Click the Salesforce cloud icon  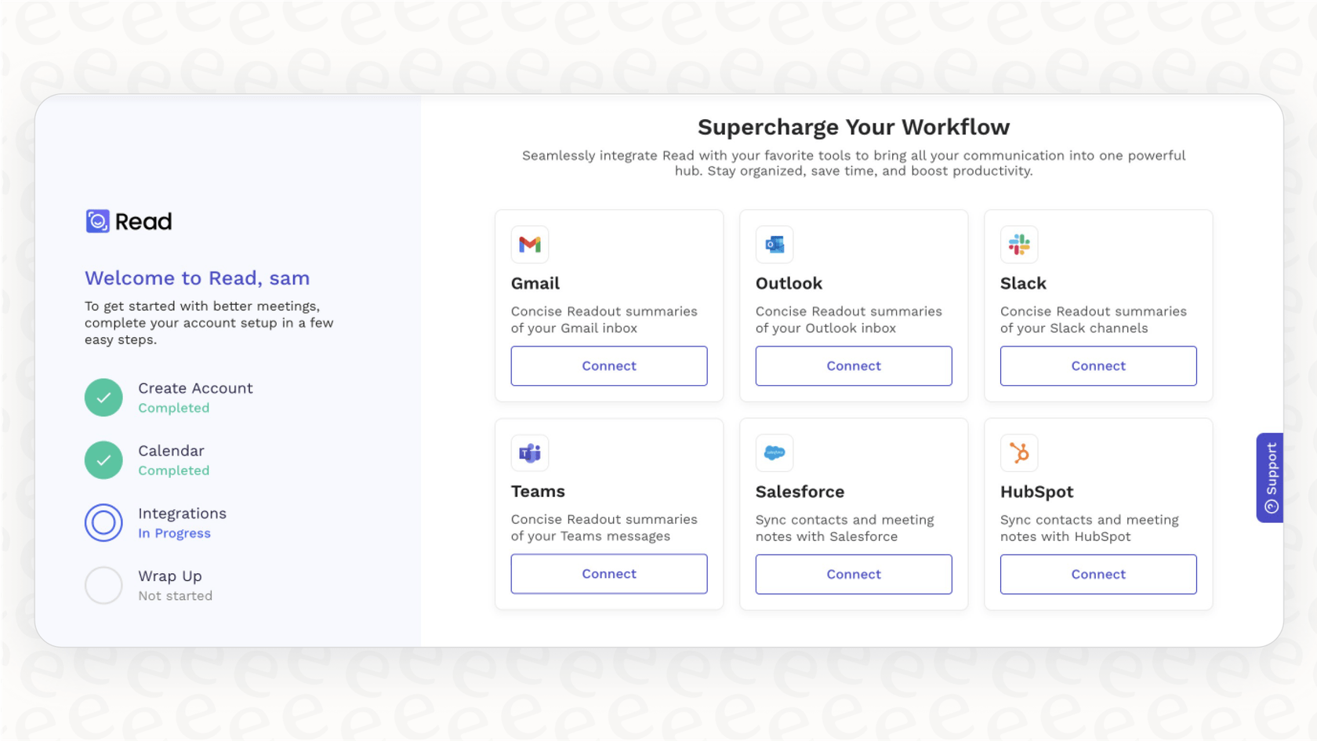[x=774, y=452]
